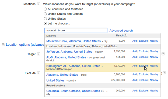168x99 pixels.
Task: Select United States country suggestion
Action: [x=55, y=80]
